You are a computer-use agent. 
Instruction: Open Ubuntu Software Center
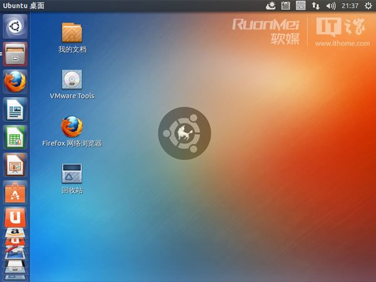coord(14,192)
